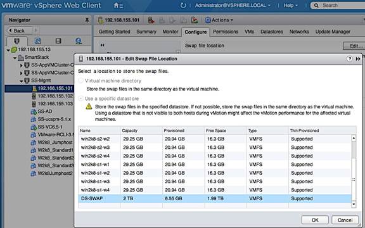The image size is (365, 228).
Task: Sort by the Thin Provisioned column header
Action: coord(322,130)
